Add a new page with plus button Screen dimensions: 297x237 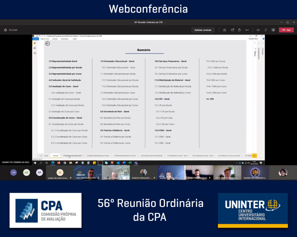pyautogui.click(x=254, y=155)
